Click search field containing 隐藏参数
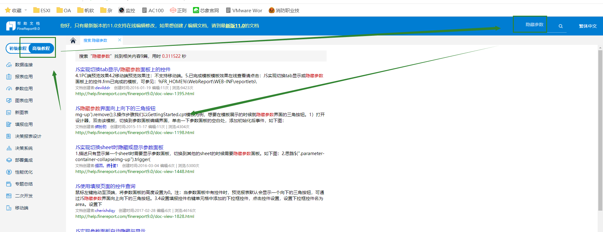 [x=535, y=24]
